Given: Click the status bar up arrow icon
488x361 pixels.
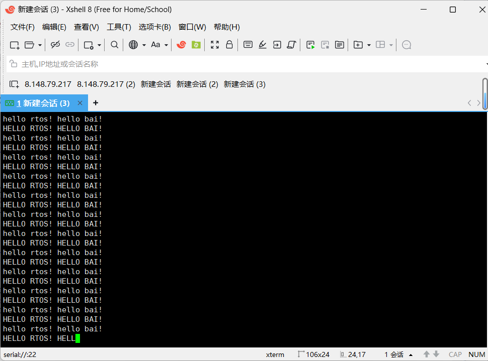Looking at the screenshot, I should (427, 354).
